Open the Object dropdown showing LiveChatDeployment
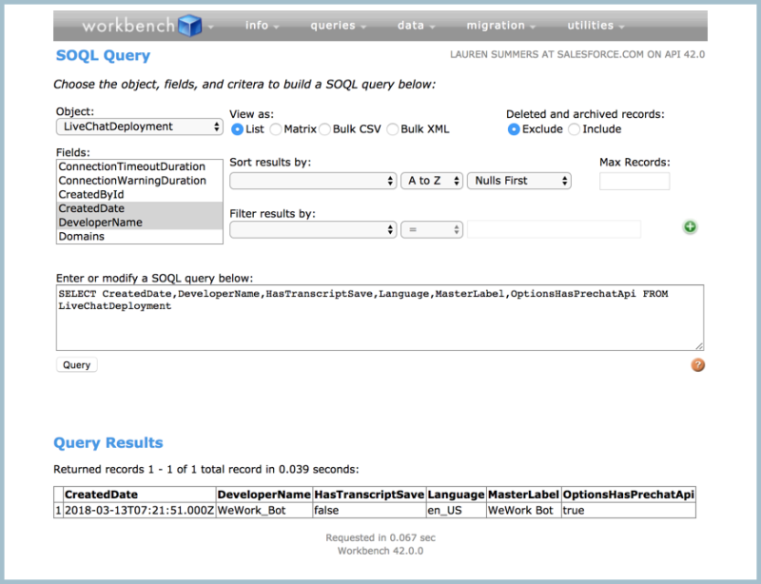 (x=140, y=127)
